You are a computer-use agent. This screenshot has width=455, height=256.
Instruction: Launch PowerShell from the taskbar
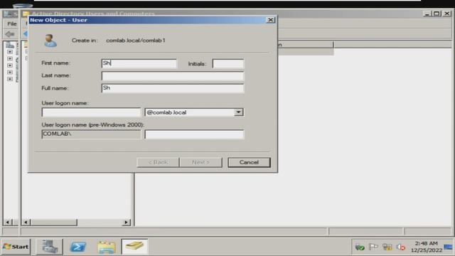[x=78, y=247]
